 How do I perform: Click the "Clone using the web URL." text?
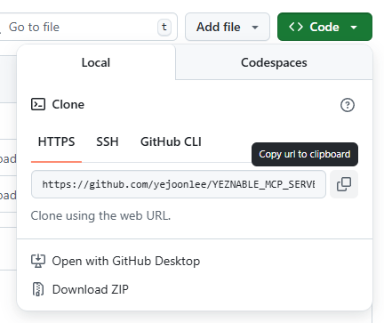point(100,215)
